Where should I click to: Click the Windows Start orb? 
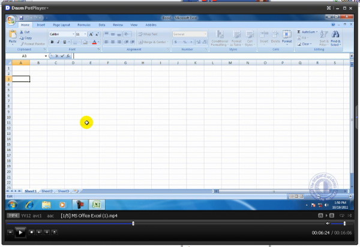click(x=12, y=204)
